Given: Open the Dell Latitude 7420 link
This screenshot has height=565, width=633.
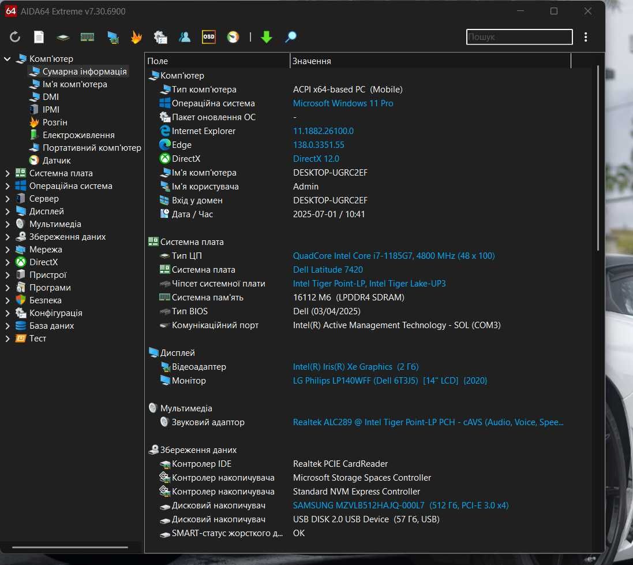Looking at the screenshot, I should click(328, 270).
